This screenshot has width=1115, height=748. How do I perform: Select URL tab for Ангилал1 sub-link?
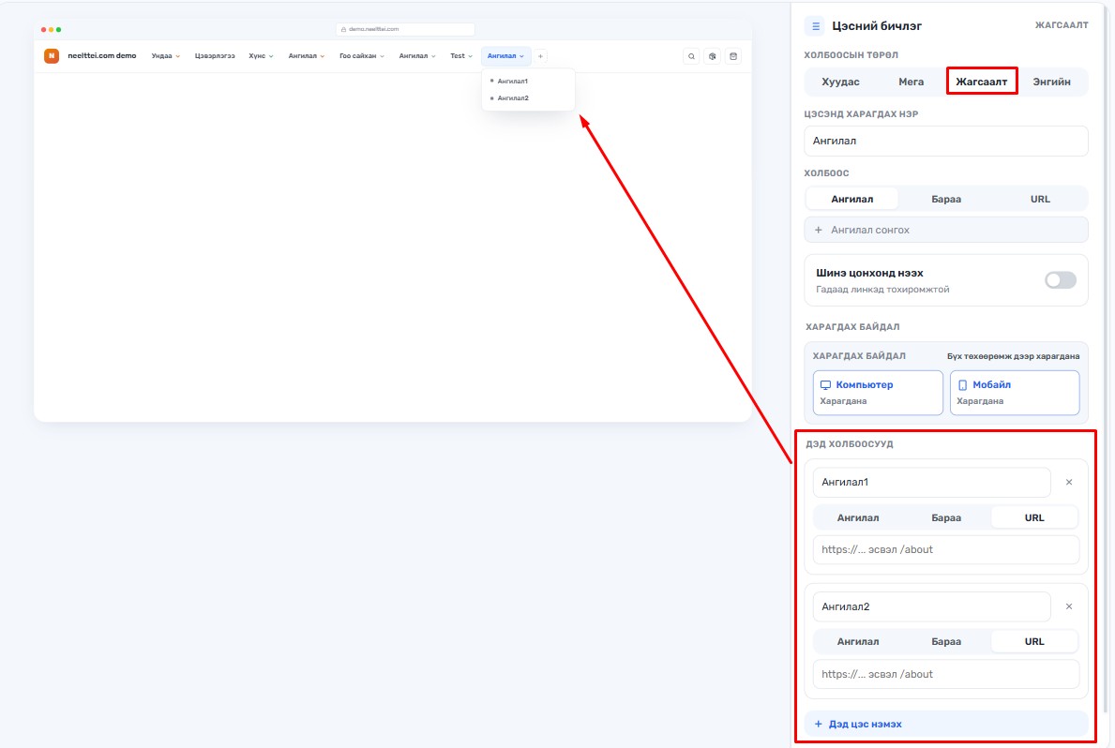pos(1034,517)
